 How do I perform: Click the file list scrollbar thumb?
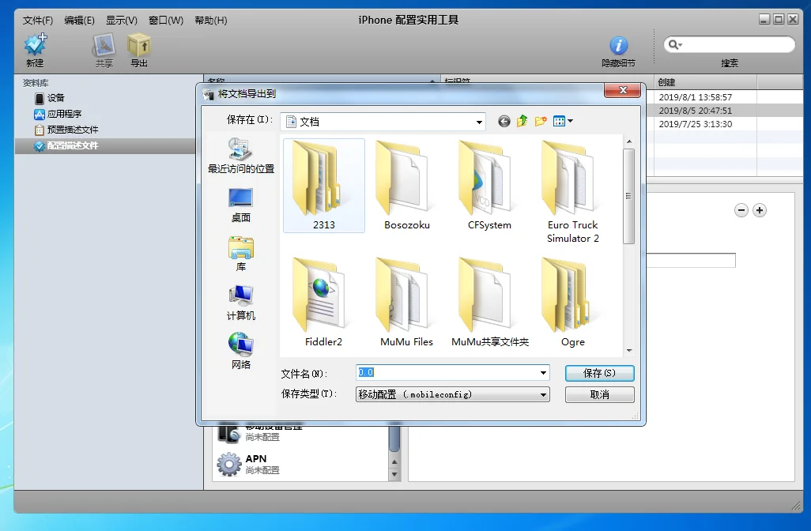point(629,197)
